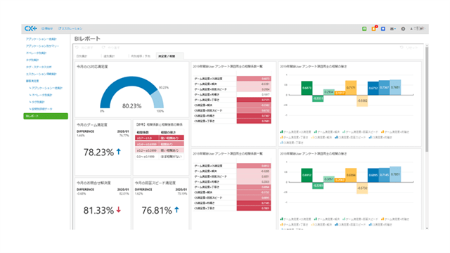This screenshot has height=253, width=450.
Task: Click the 0.7801 cell in the 2018 table
Action: [x=254, y=208]
